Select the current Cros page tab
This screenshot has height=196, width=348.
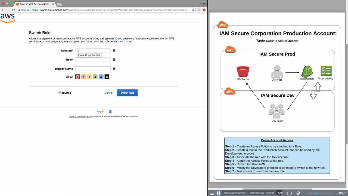click(x=280, y=193)
